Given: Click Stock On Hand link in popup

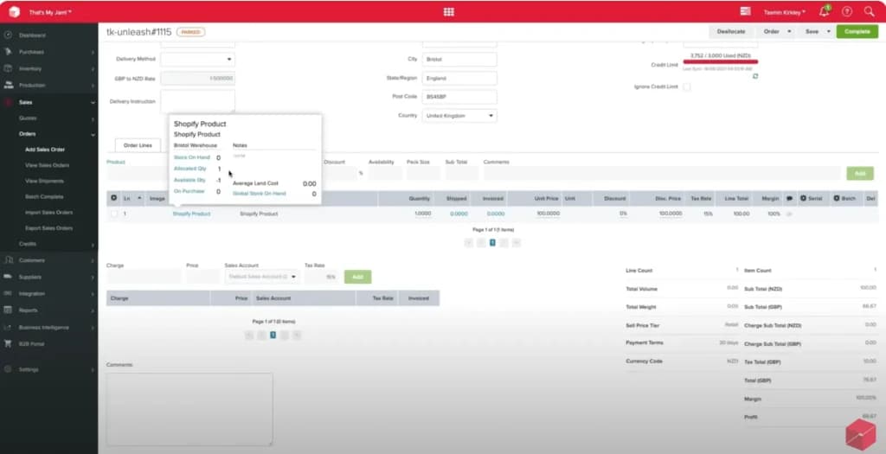Looking at the screenshot, I should point(192,157).
